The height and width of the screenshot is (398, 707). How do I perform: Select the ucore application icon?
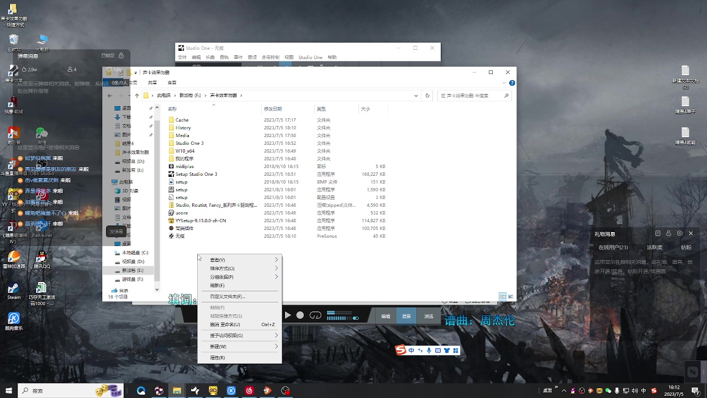171,213
